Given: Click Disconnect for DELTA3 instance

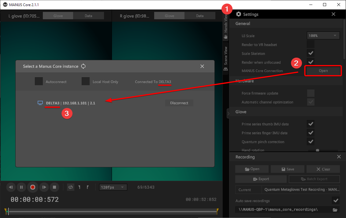Looking at the screenshot, I should tap(179, 103).
